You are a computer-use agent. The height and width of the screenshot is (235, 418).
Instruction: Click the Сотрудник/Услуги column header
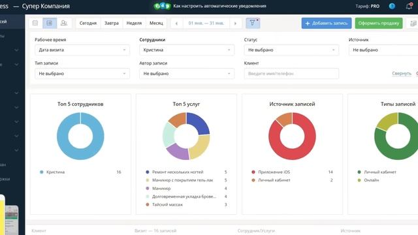256,230
